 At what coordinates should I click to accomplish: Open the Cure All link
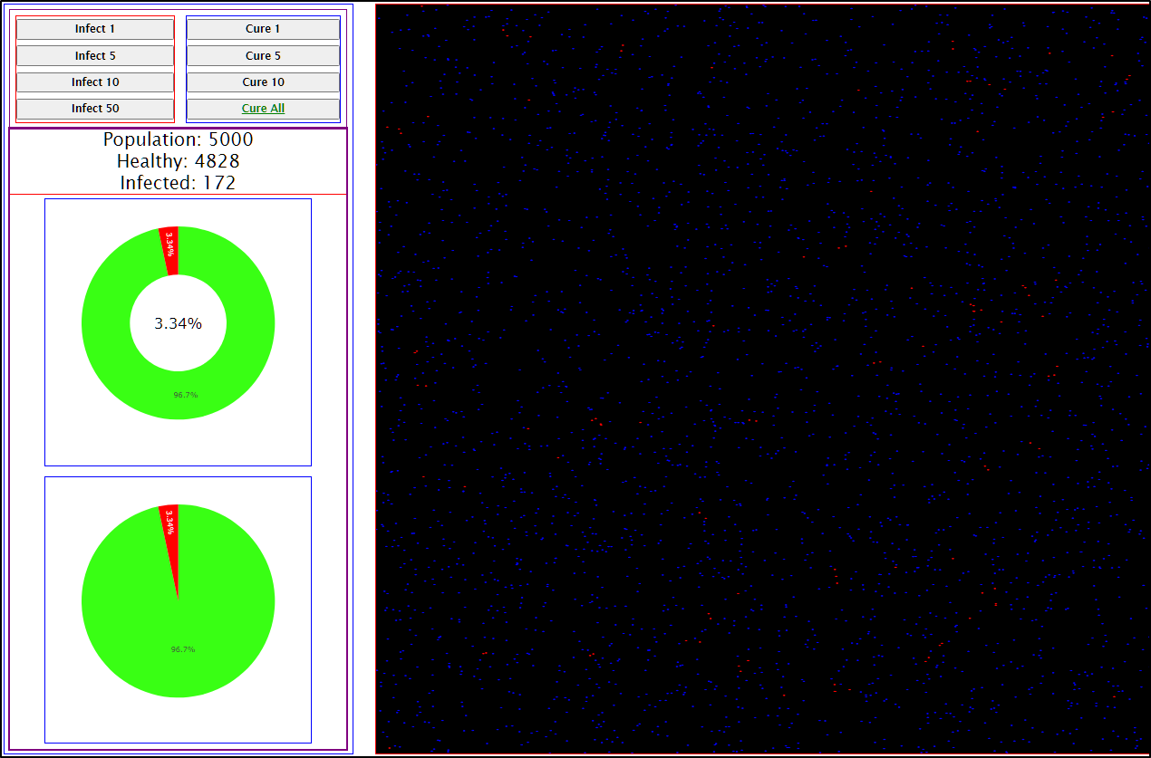pos(262,108)
